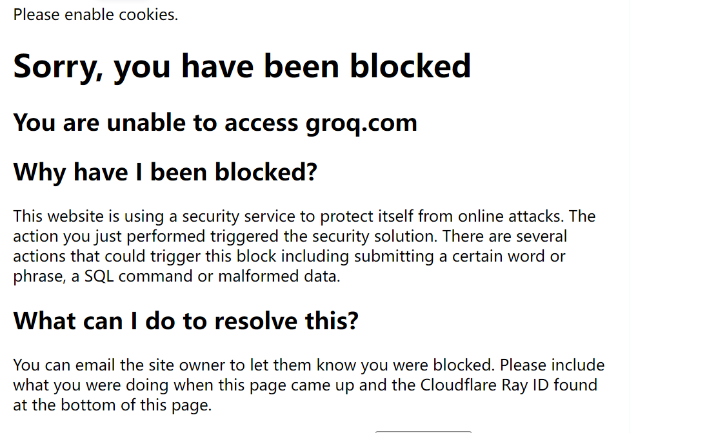Click the 'Why have I been blocked?' heading
The image size is (727, 433).
pos(165,172)
